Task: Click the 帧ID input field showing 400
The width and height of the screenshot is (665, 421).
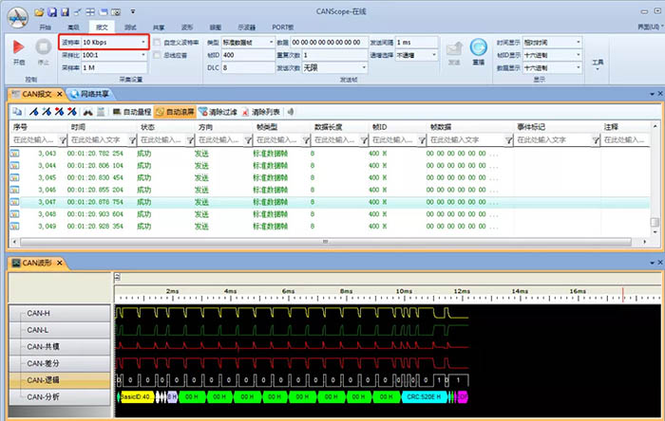Action: [x=249, y=55]
